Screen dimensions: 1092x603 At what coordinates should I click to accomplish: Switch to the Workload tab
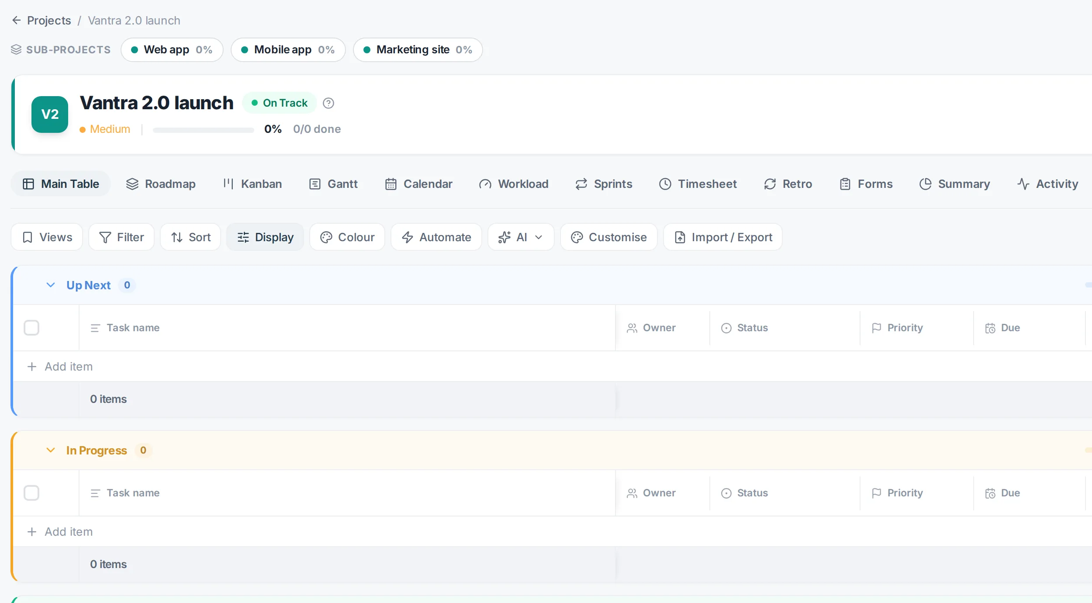pyautogui.click(x=514, y=184)
